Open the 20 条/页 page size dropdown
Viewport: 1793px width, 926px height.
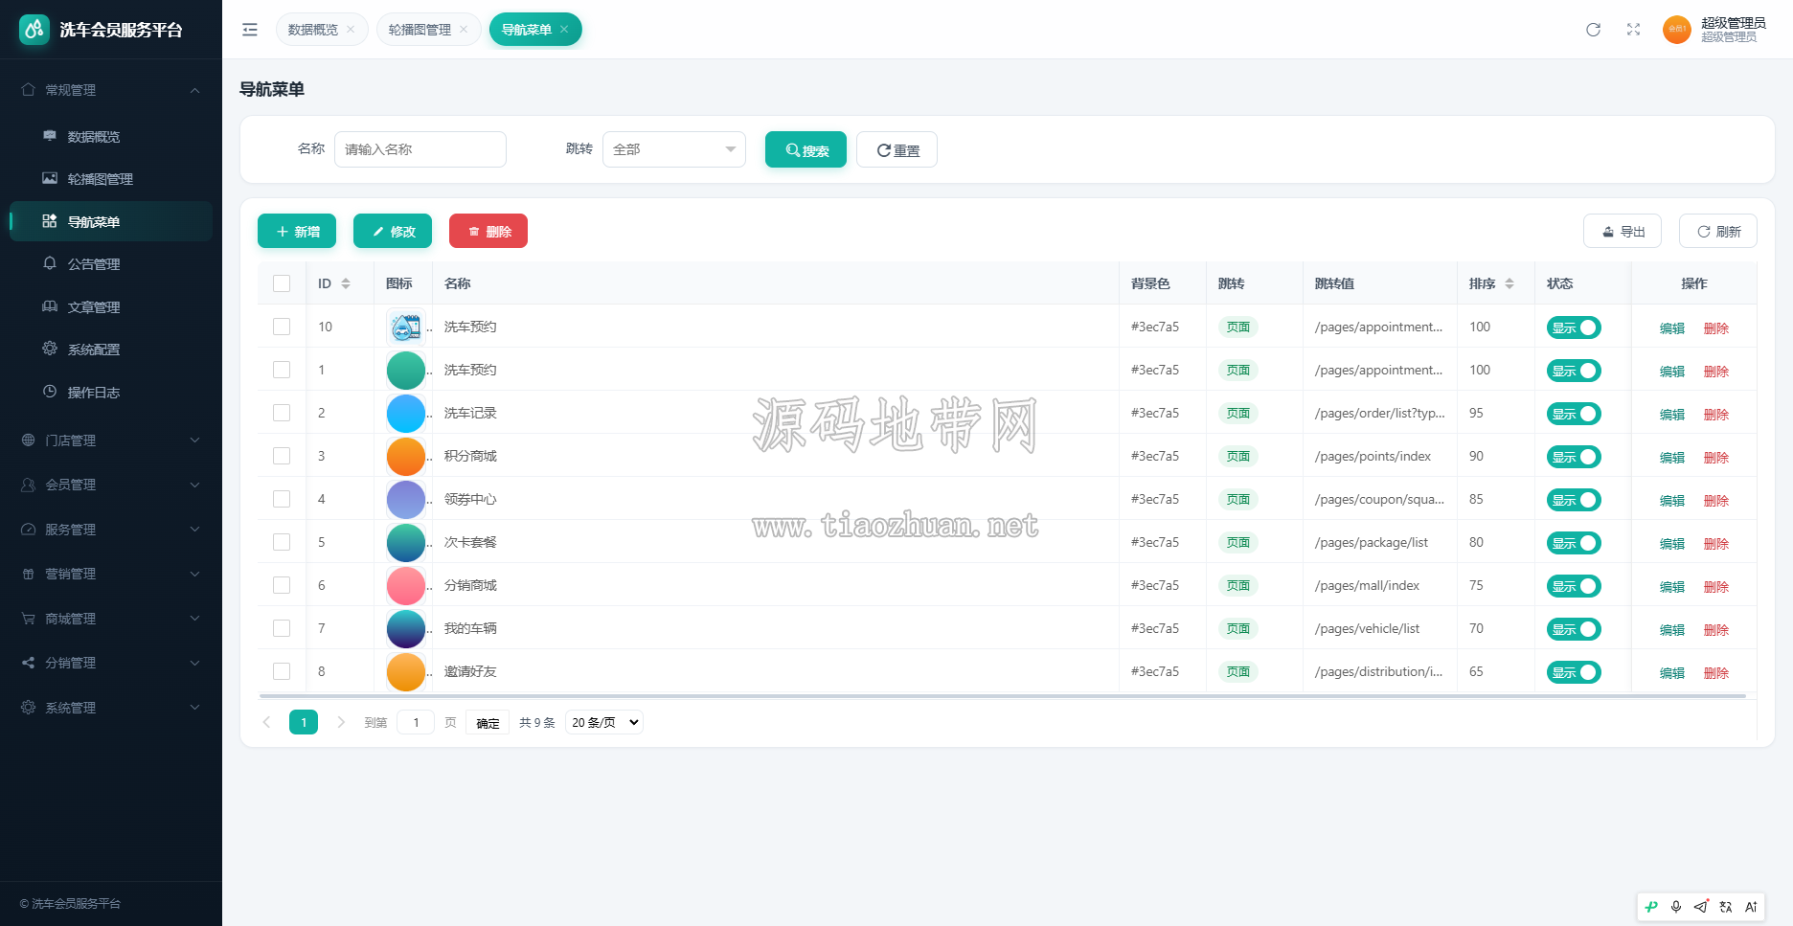click(604, 722)
